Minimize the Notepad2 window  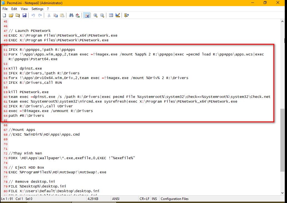click(253, 3)
